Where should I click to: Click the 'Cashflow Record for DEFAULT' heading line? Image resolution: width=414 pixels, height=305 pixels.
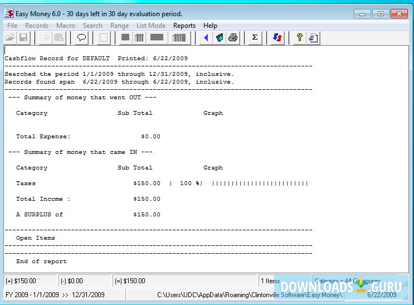pyautogui.click(x=96, y=59)
